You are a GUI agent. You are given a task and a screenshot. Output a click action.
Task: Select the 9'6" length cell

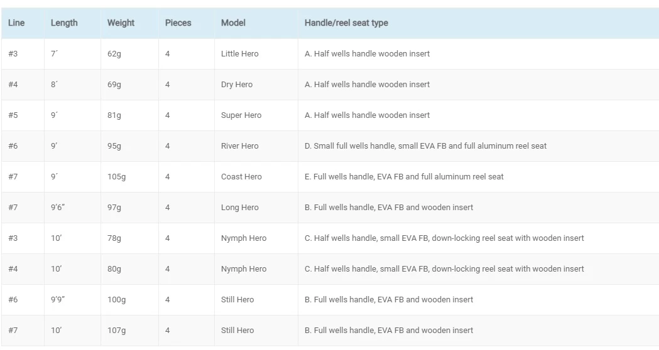click(58, 208)
